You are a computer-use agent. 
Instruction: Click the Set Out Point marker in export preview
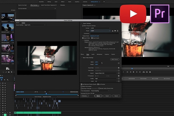coord(37,92)
